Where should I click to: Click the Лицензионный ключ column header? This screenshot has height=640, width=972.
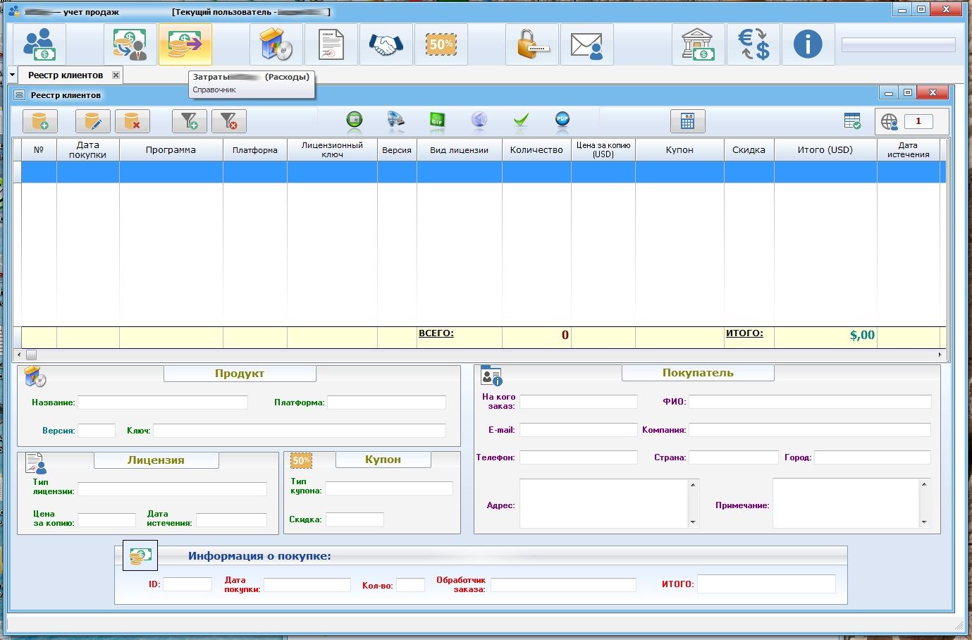coord(332,149)
